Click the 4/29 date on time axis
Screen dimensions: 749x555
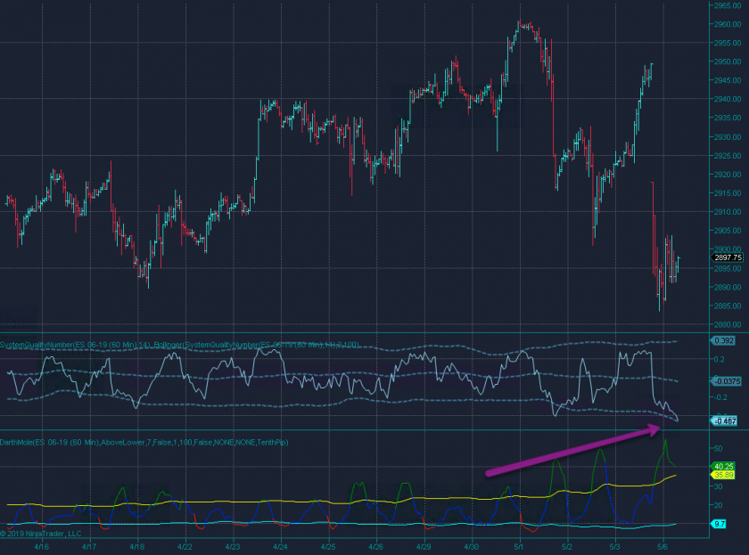[424, 545]
